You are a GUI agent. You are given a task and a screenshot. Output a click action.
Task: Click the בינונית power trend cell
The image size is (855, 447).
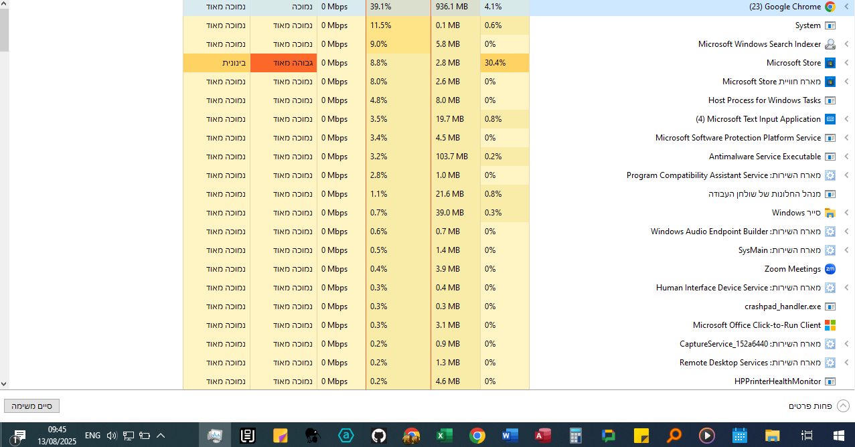pyautogui.click(x=217, y=63)
